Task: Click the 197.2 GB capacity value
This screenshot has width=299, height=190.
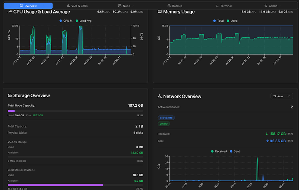Action: pos(136,105)
